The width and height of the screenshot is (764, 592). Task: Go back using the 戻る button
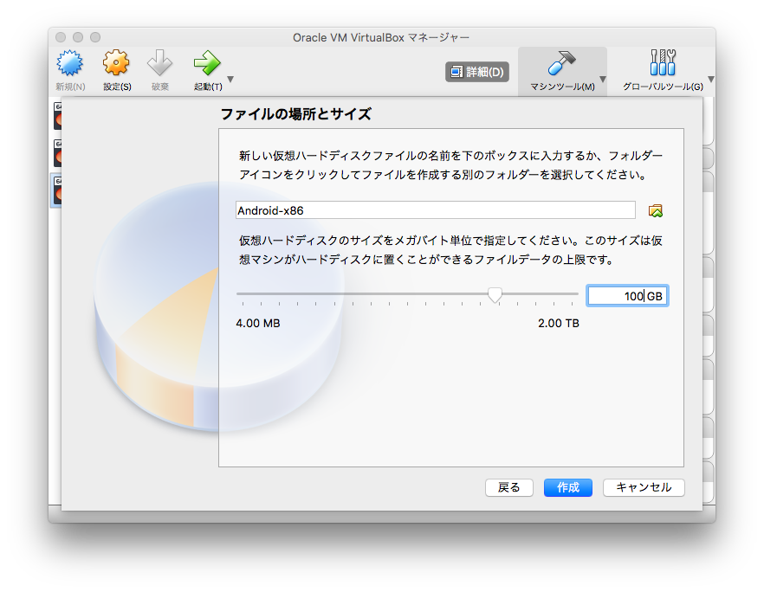point(508,487)
